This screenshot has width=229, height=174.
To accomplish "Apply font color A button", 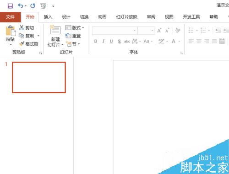I will tap(174, 41).
